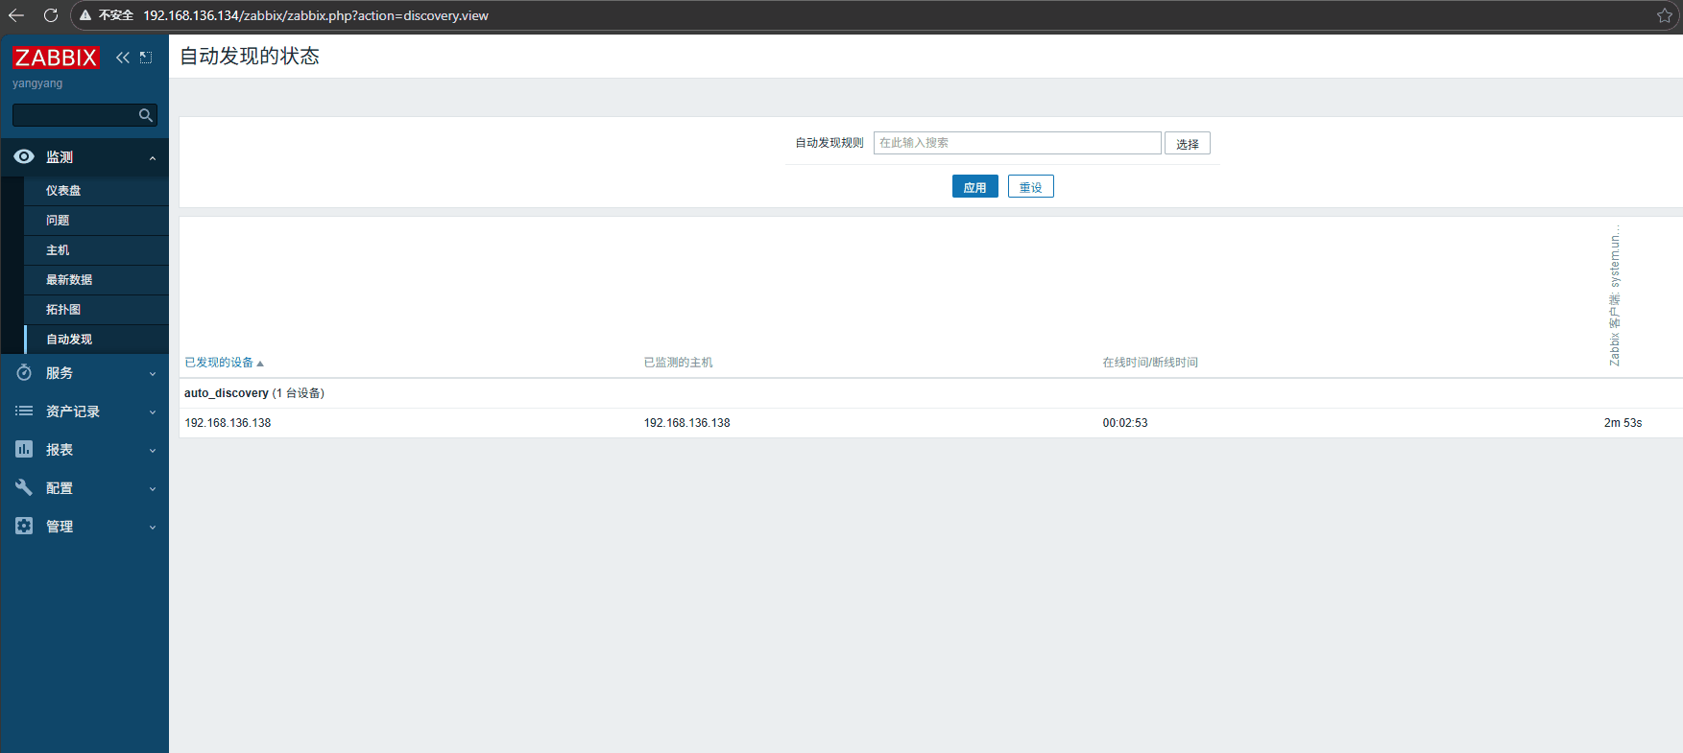Click the wrench icon for 配置
The height and width of the screenshot is (753, 1683).
point(24,487)
